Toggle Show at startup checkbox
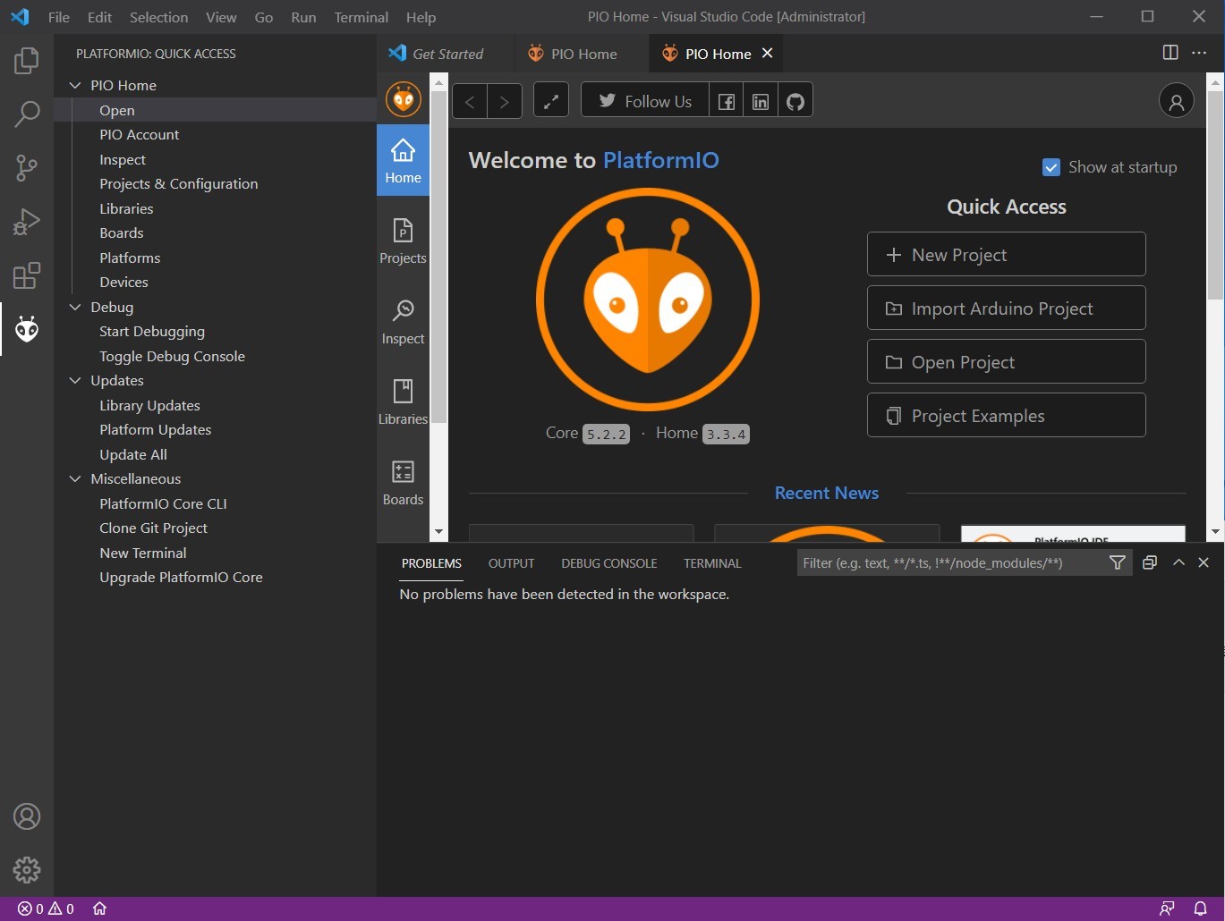The image size is (1225, 921). (1051, 167)
